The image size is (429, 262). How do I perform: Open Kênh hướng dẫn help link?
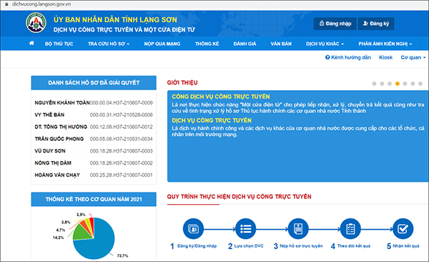[348, 57]
